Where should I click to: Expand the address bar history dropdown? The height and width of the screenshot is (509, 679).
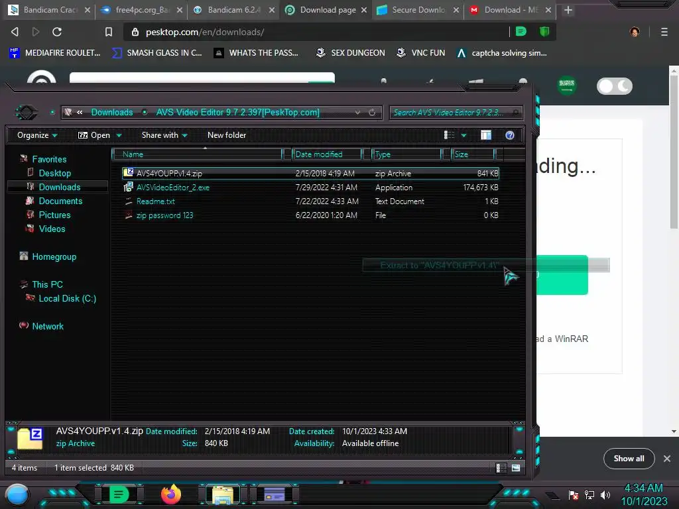(x=357, y=113)
